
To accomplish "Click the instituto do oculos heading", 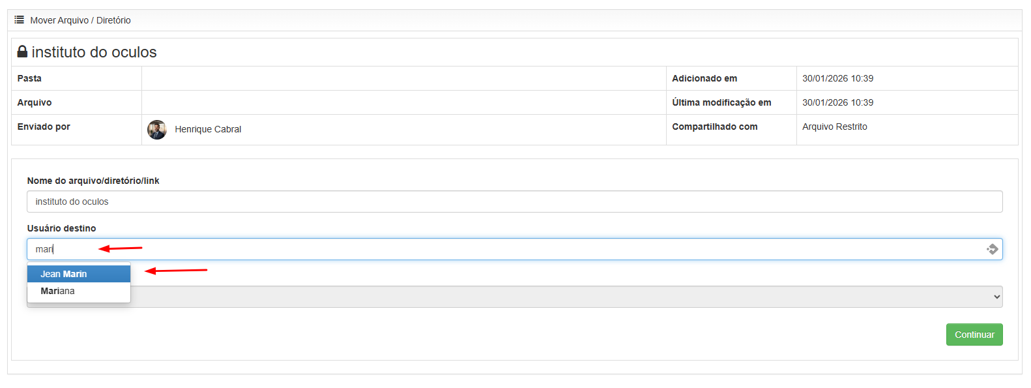I will point(94,52).
